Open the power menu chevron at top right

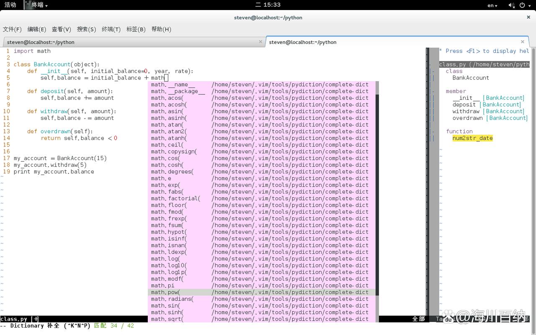528,5
